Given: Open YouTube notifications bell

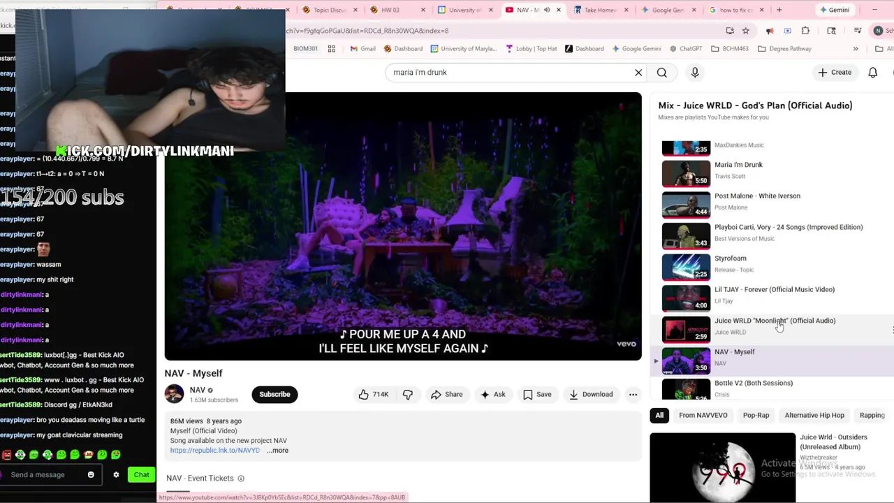Looking at the screenshot, I should point(872,73).
